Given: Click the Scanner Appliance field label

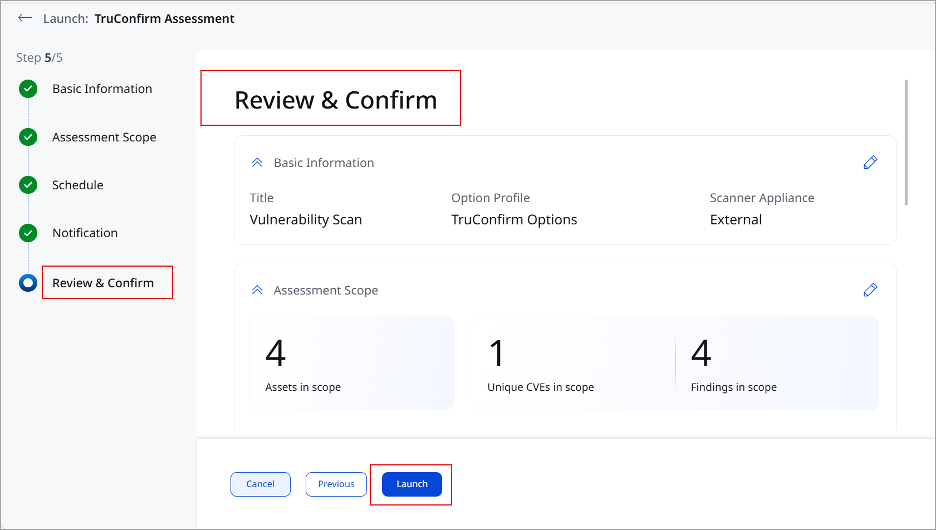Looking at the screenshot, I should (762, 198).
